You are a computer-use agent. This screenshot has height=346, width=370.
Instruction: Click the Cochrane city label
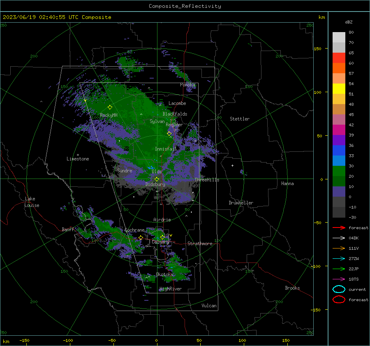click(x=134, y=230)
